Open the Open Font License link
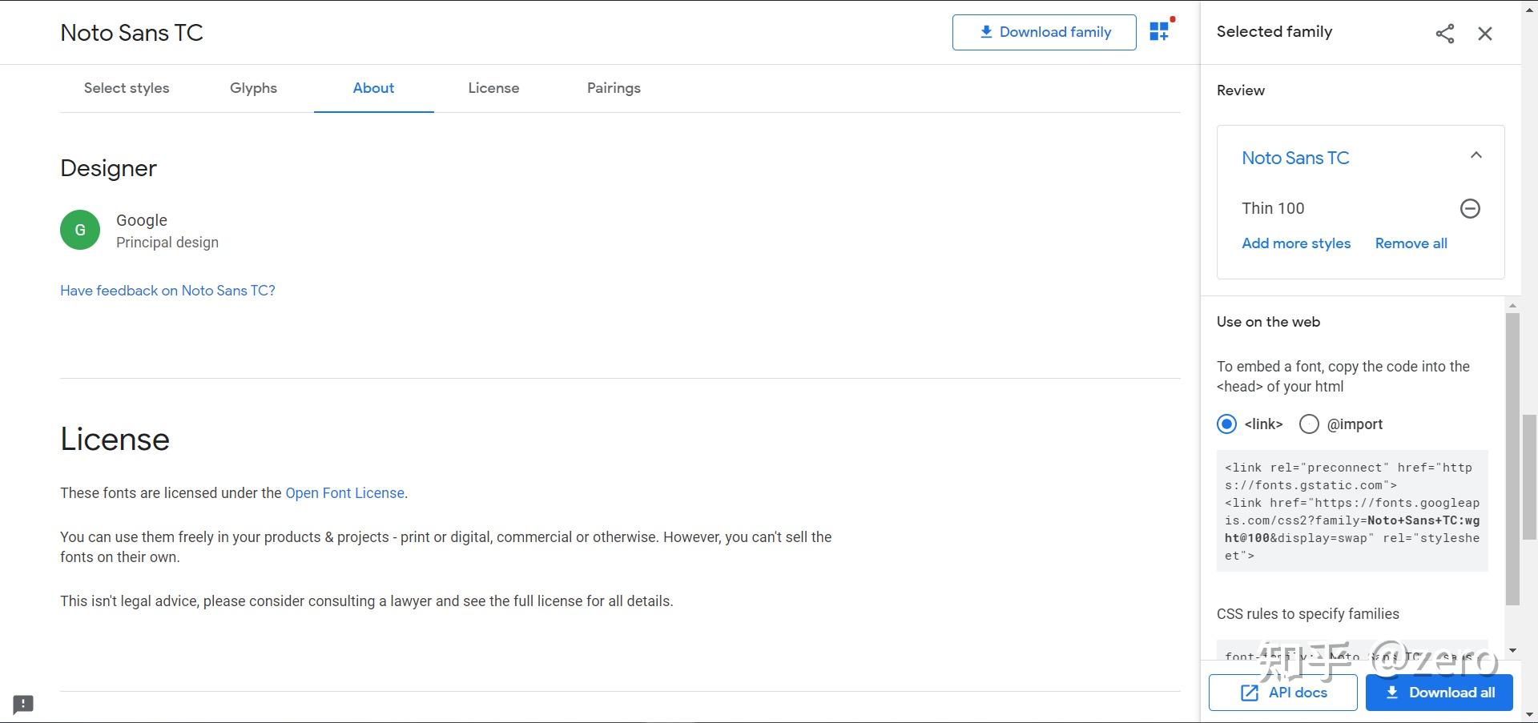 pyautogui.click(x=344, y=493)
